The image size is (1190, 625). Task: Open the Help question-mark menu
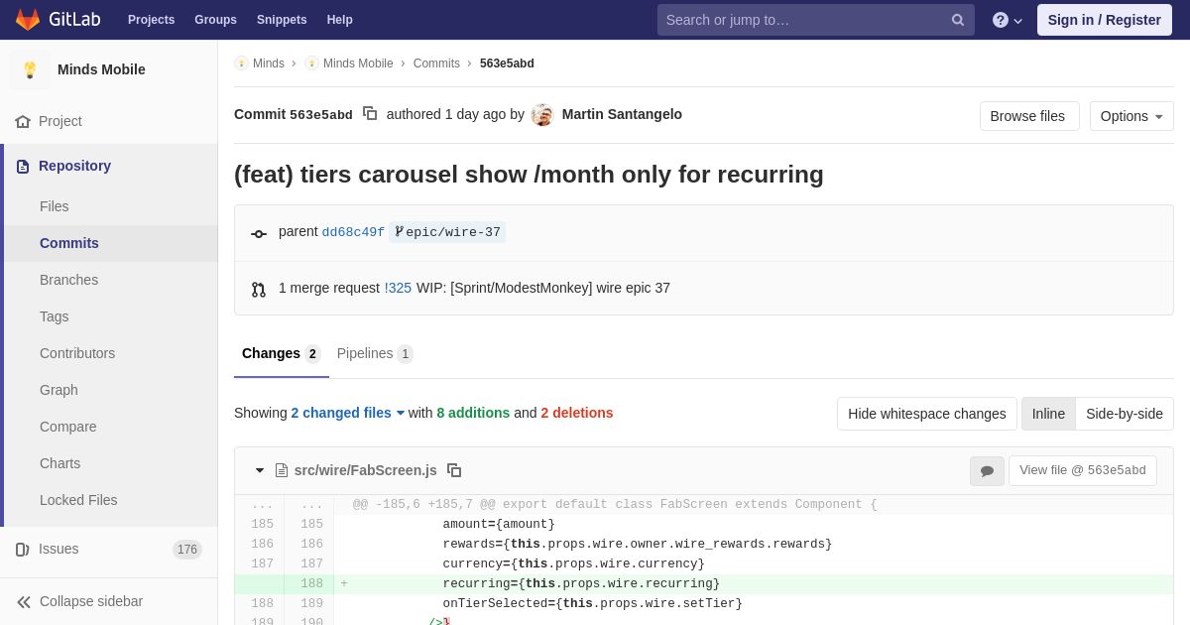point(1007,20)
